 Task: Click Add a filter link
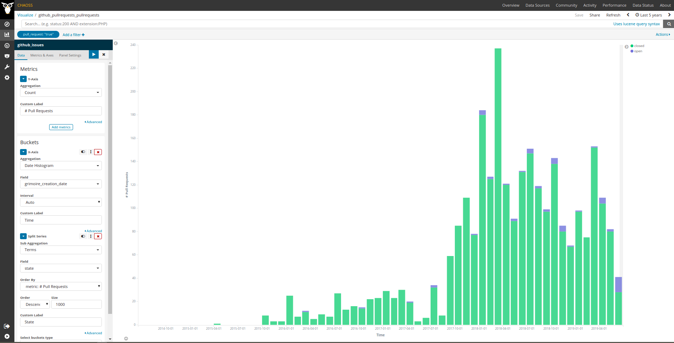click(73, 35)
